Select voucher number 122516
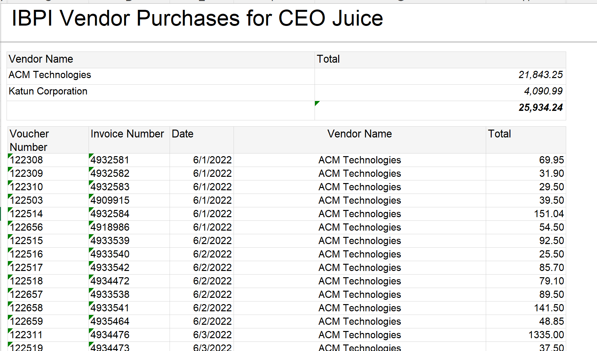 27,254
